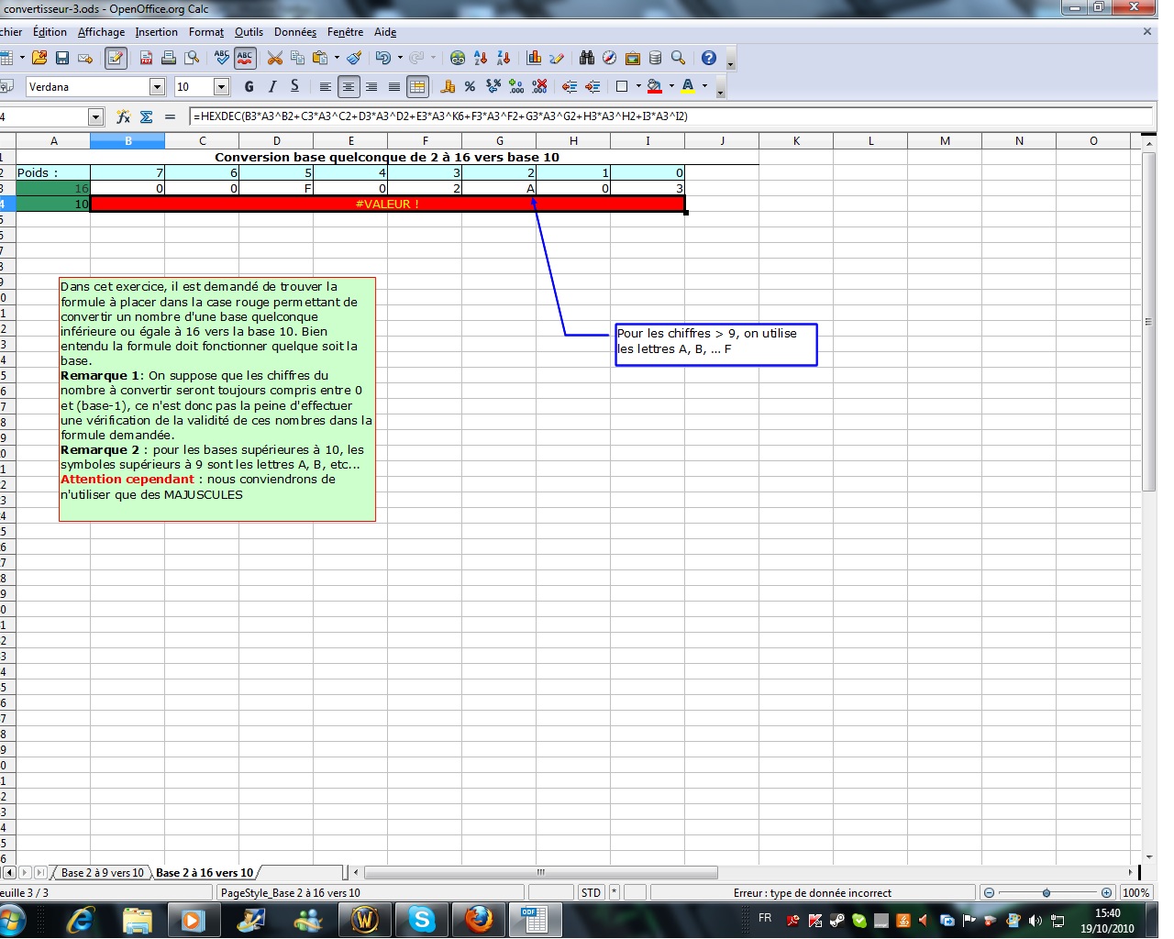Open the Gallery
Viewport: 1174px width, 939px height.
click(633, 58)
